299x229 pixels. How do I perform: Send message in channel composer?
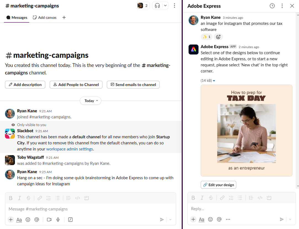coord(162,220)
